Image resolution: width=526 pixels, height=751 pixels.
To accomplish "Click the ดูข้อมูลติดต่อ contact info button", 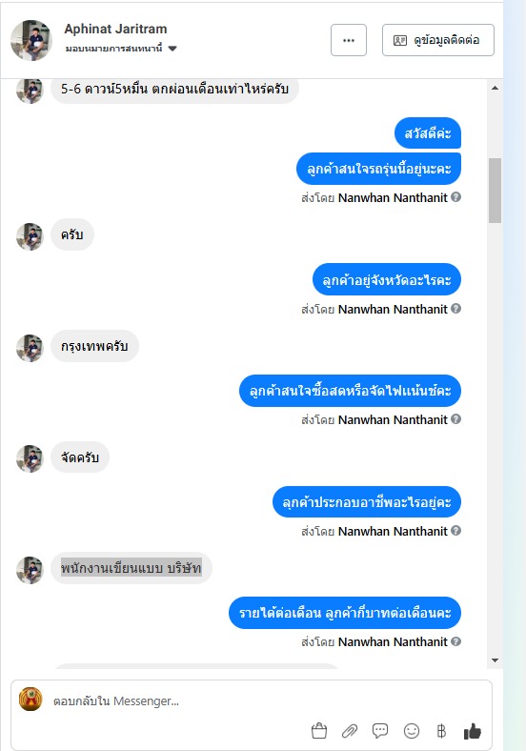I will 437,40.
